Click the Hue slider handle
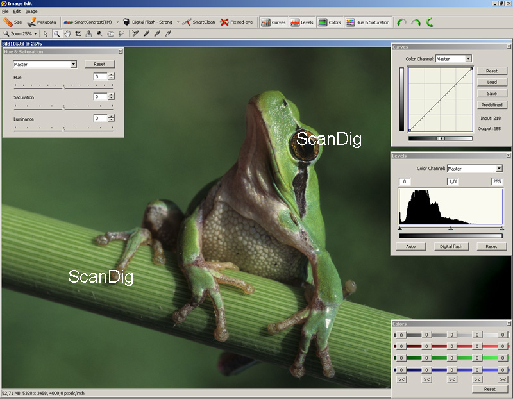The height and width of the screenshot is (400, 513). (64, 87)
